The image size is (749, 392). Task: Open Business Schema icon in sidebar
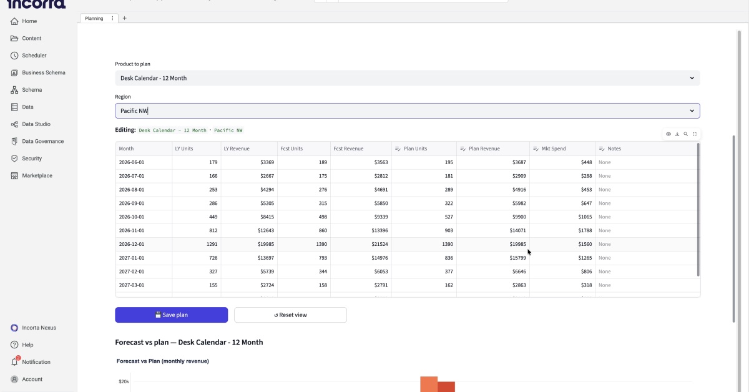[14, 72]
